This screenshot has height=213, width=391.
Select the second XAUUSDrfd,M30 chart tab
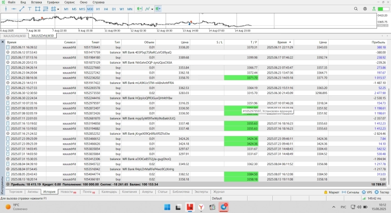pos(43,35)
